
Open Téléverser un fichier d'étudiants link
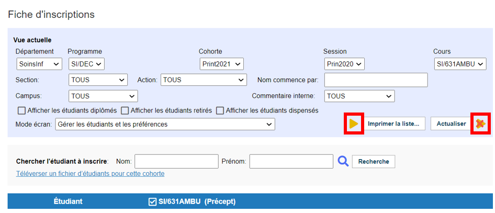[x=91, y=174]
